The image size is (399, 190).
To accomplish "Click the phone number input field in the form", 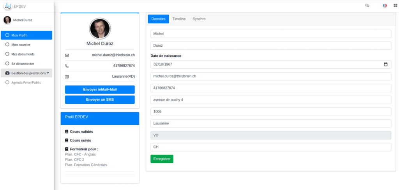I will (271, 88).
